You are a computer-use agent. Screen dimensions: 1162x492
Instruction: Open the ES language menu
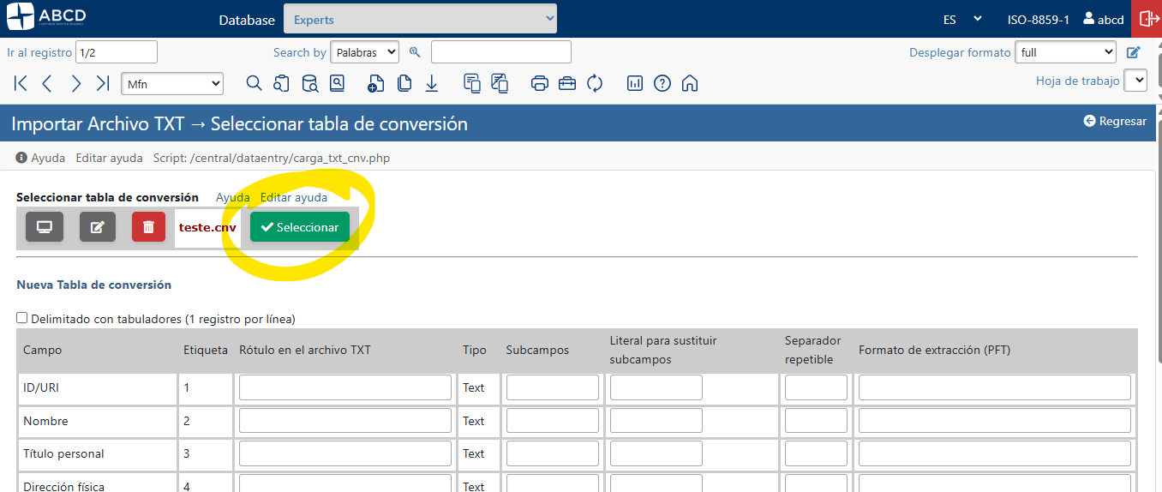click(x=962, y=19)
